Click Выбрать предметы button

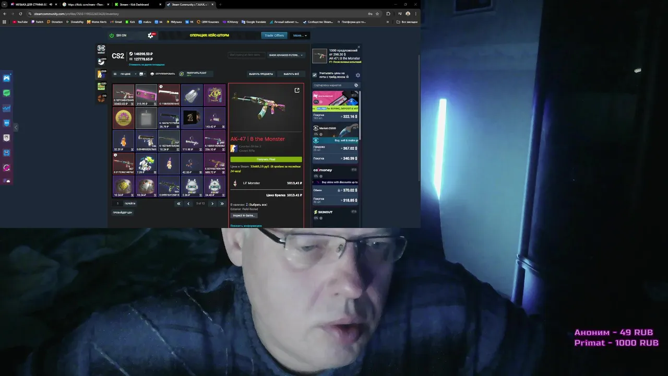pyautogui.click(x=261, y=74)
